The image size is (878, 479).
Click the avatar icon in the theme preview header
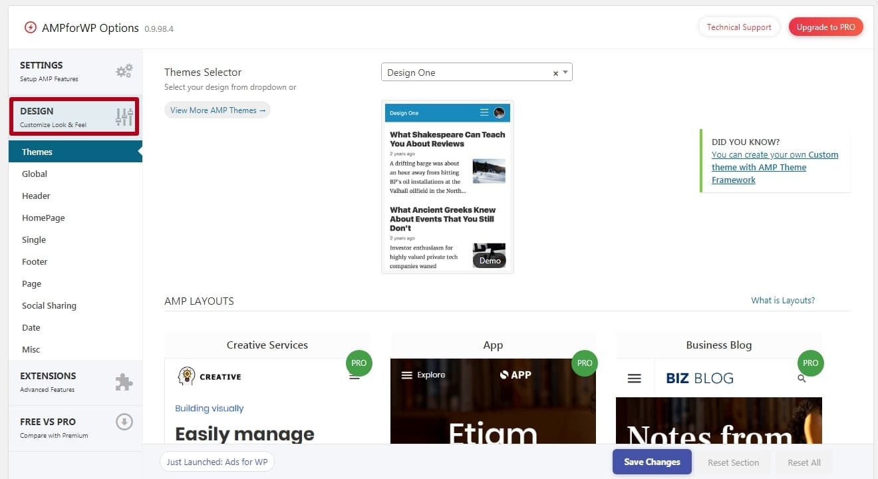(x=499, y=112)
